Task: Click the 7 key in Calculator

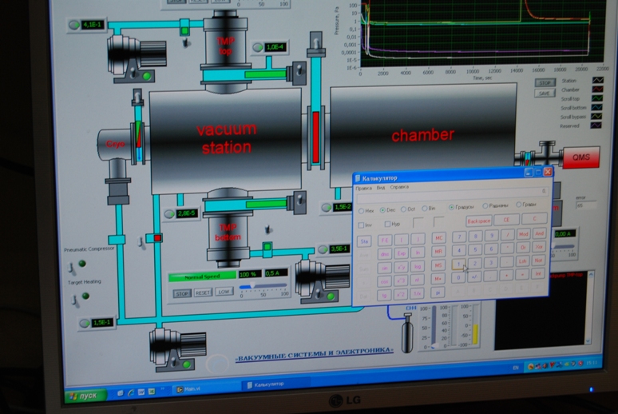Action: pos(459,237)
